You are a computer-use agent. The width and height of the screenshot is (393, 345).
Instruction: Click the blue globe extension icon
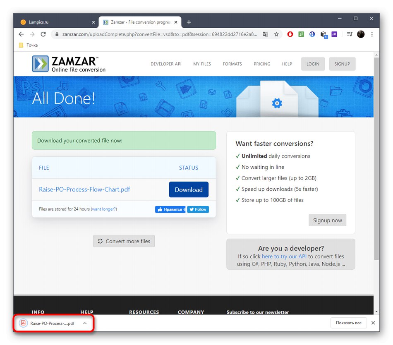312,34
